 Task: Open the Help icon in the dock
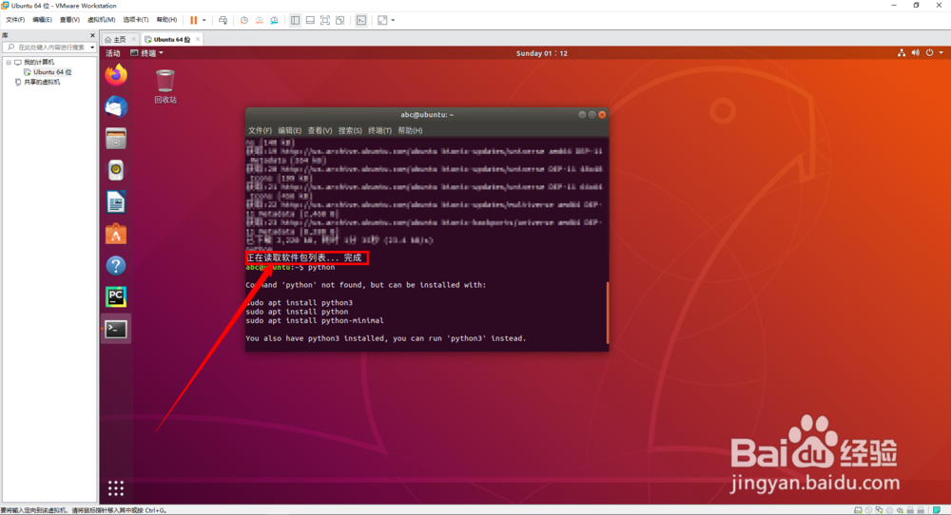pyautogui.click(x=116, y=265)
